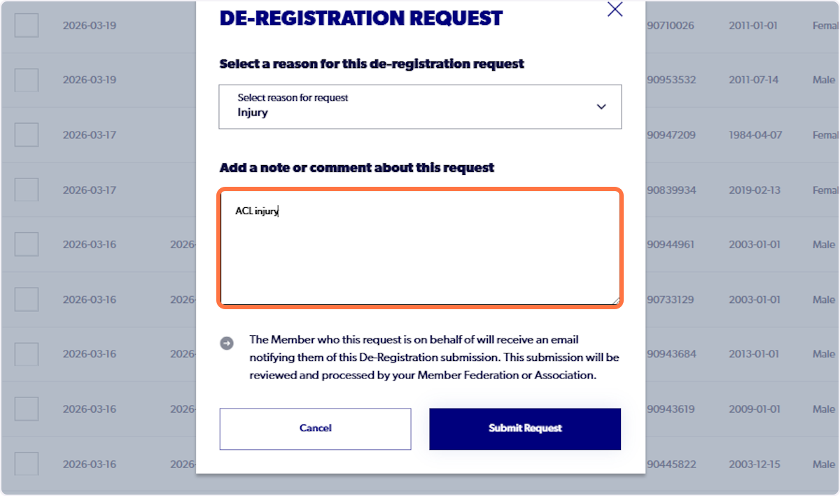Click Cancel to dismiss the request
This screenshot has height=496, width=840.
click(315, 428)
